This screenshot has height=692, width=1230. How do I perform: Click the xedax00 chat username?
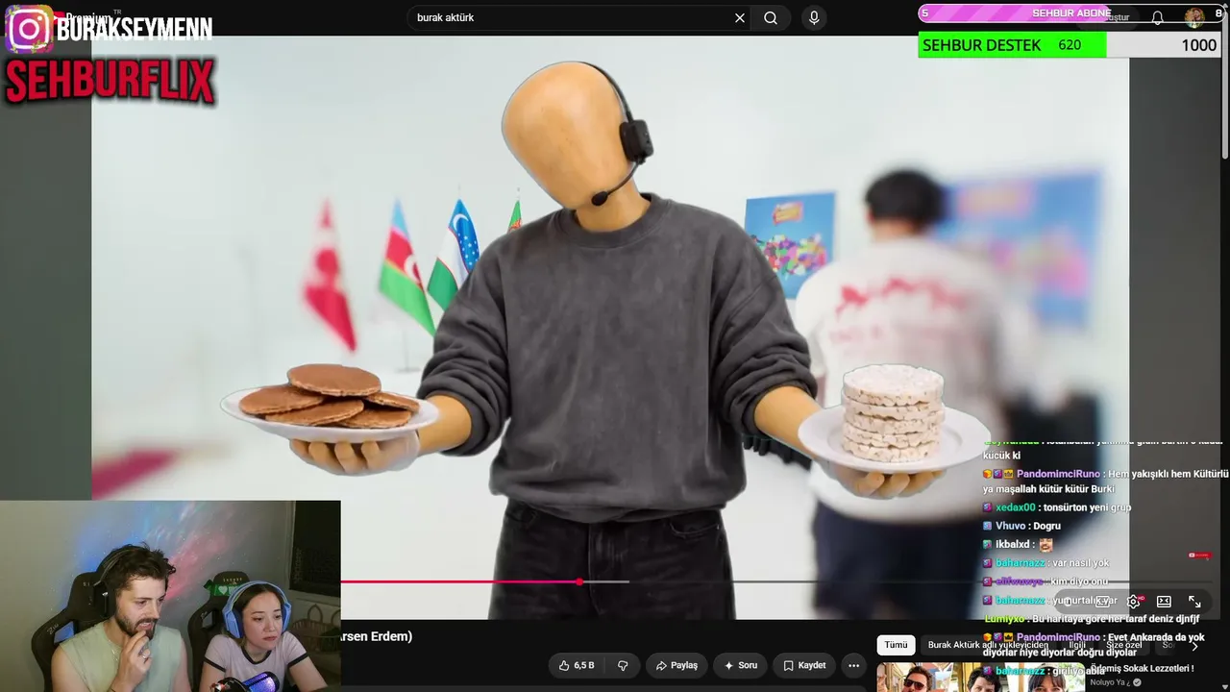(x=1016, y=507)
